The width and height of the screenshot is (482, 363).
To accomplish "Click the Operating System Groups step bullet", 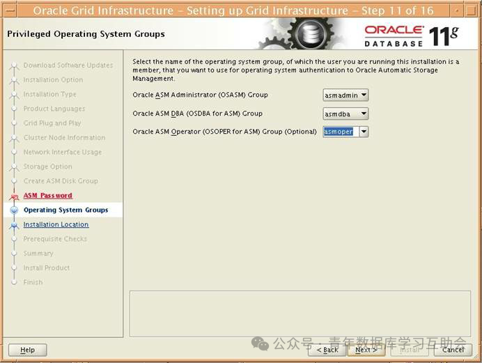I will (x=14, y=210).
